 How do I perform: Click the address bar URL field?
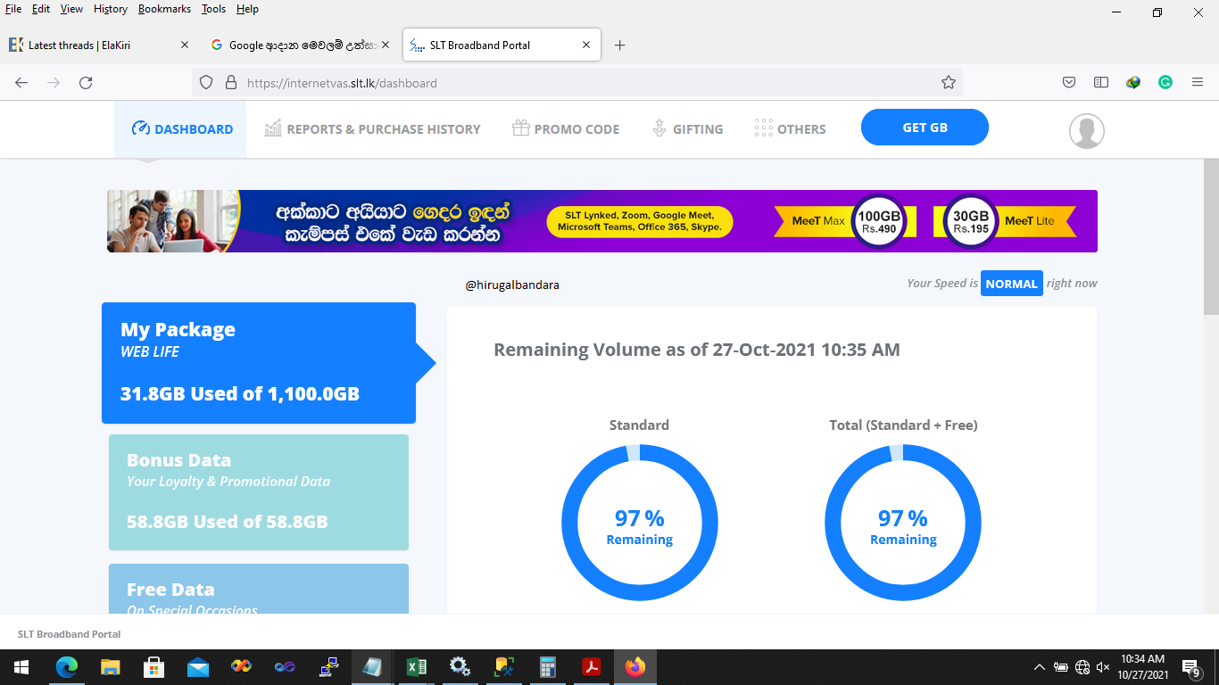tap(576, 83)
